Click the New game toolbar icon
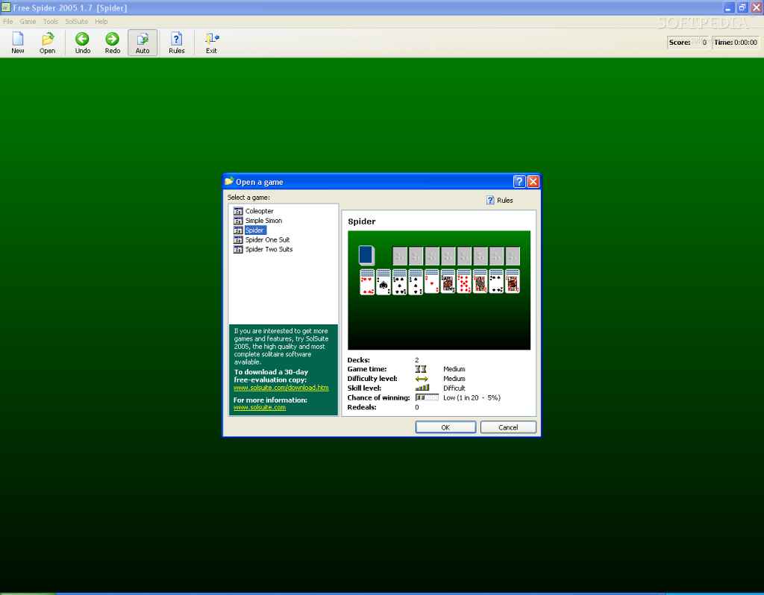 (x=18, y=42)
